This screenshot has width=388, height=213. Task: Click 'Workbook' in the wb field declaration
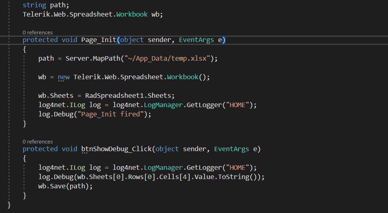click(x=132, y=14)
